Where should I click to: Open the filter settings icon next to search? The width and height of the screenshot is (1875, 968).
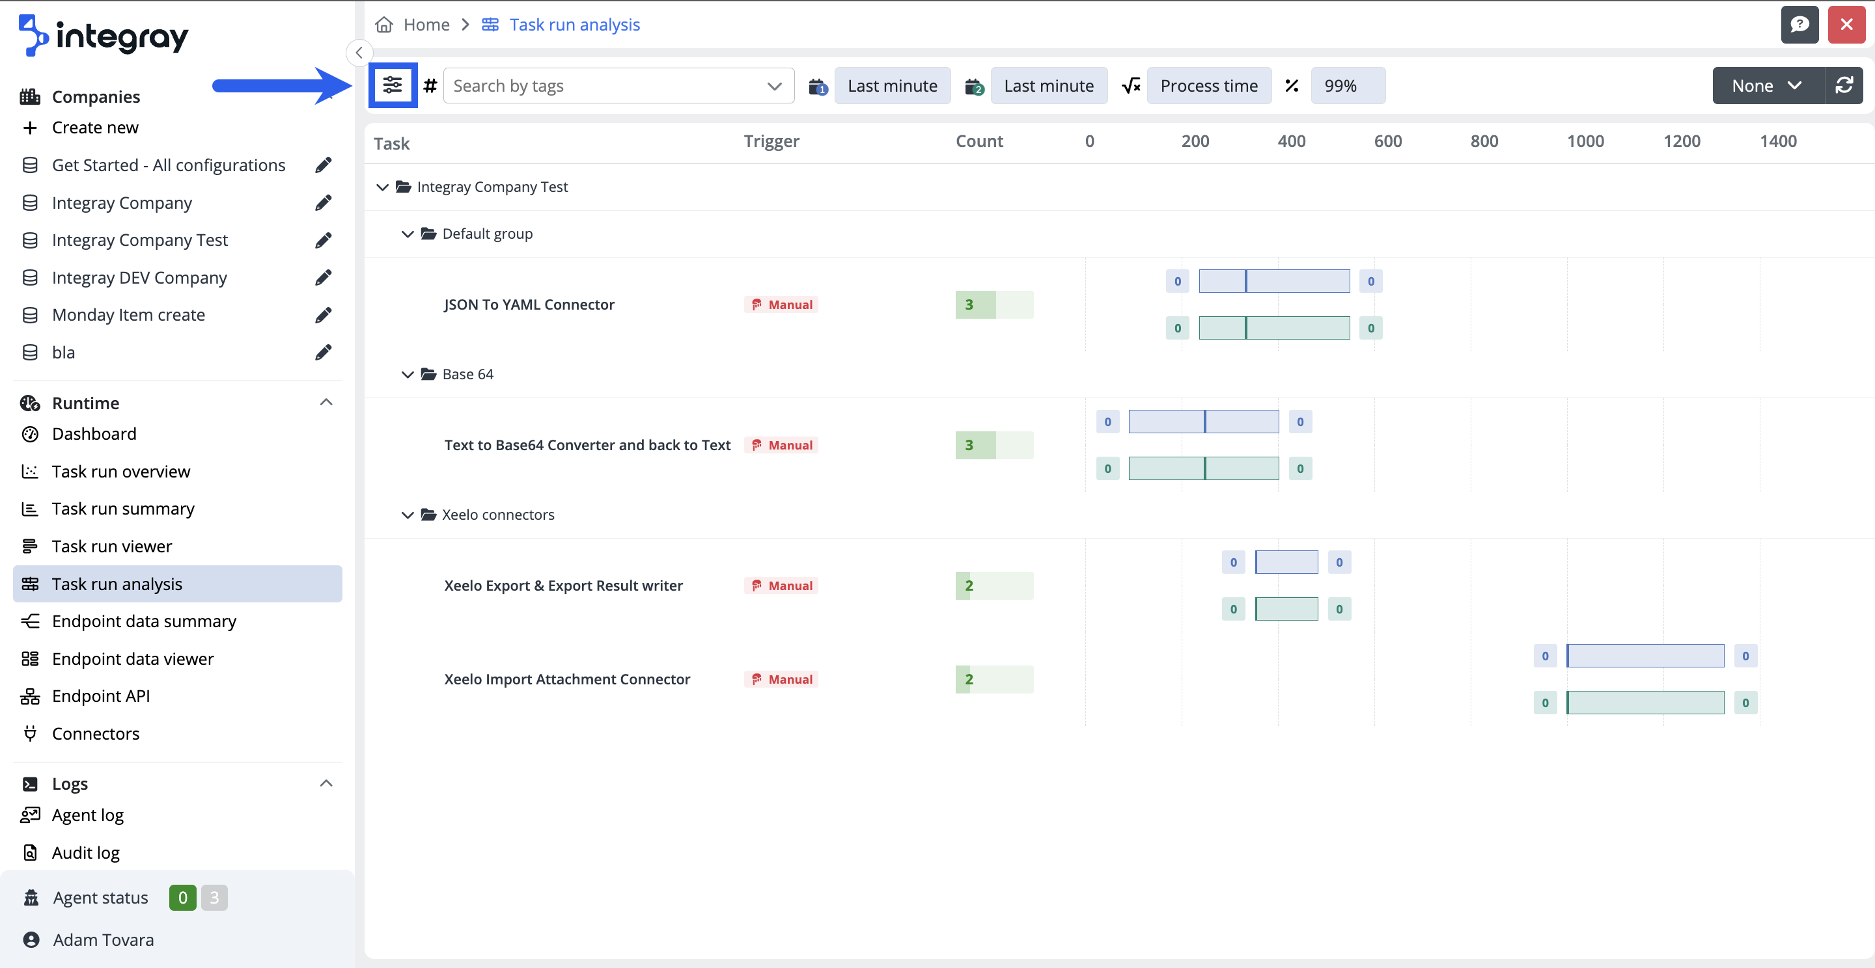pyautogui.click(x=393, y=85)
